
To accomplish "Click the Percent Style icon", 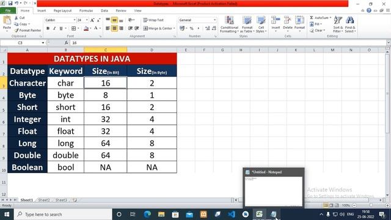I will tap(191, 29).
